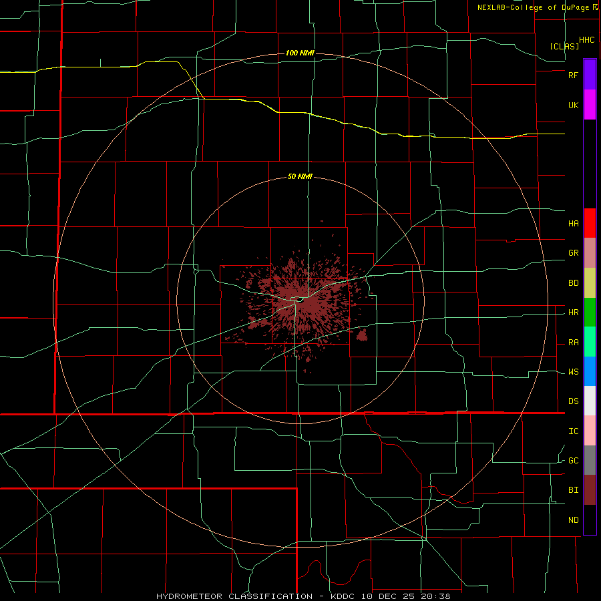Click the DS white legend color swatch
Screen dimensions: 601x601
[x=590, y=401]
